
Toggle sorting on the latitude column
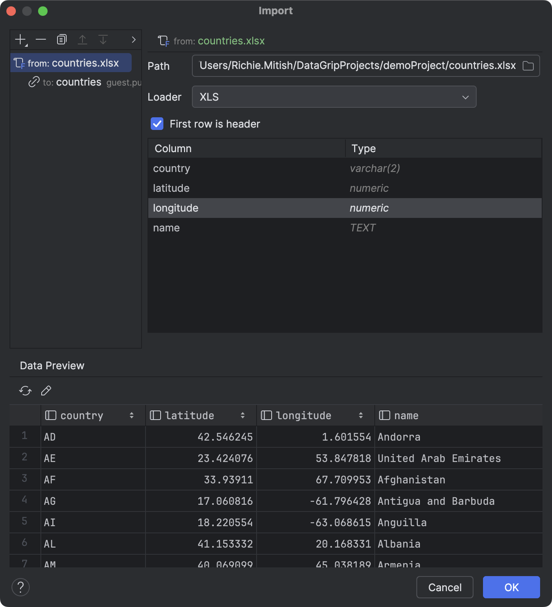pyautogui.click(x=242, y=415)
